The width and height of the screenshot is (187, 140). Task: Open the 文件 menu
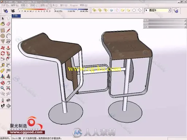(5, 5)
